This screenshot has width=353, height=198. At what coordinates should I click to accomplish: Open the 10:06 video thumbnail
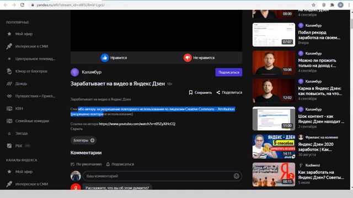coord(274,63)
